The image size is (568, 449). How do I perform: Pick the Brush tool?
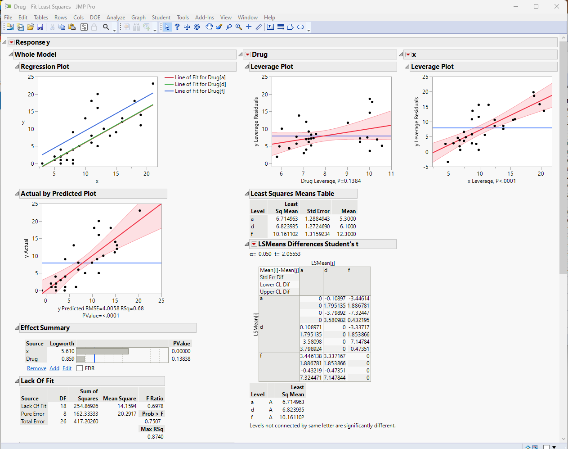pos(219,27)
